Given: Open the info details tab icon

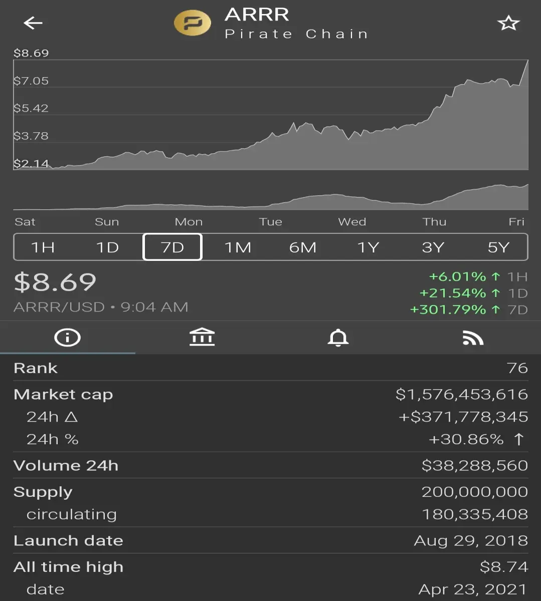Looking at the screenshot, I should tap(67, 338).
